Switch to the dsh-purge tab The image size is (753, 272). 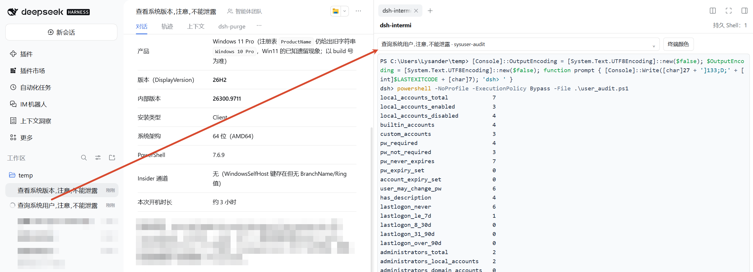[232, 26]
